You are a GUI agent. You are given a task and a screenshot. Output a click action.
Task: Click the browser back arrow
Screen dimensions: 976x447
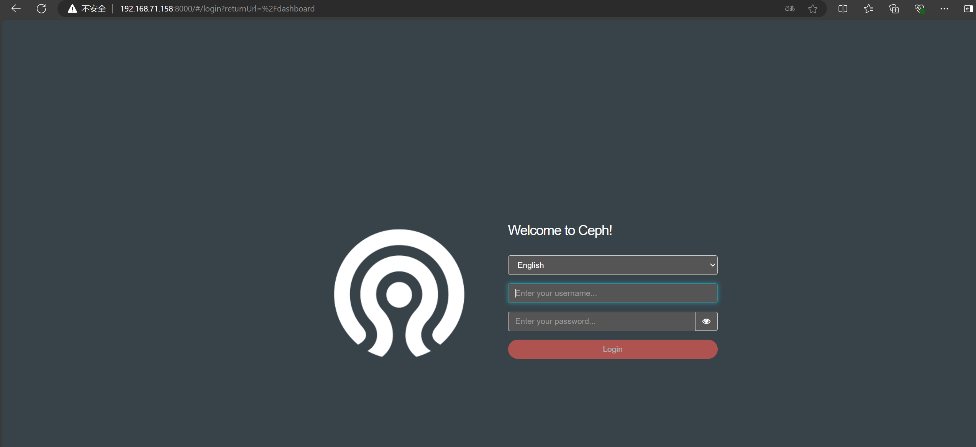pyautogui.click(x=16, y=8)
